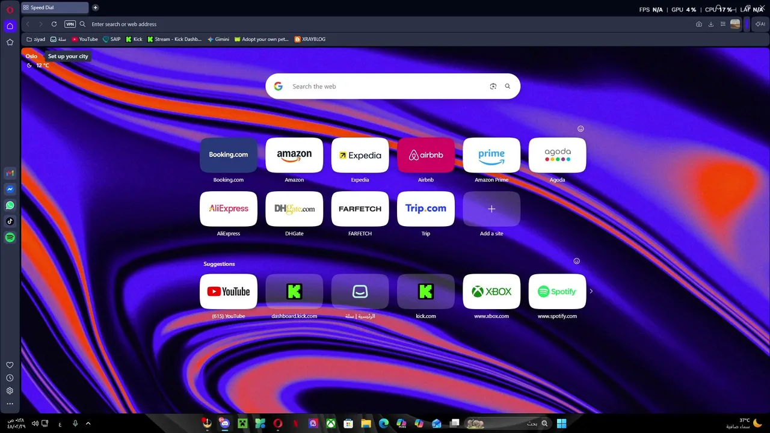Open History clock icon in sidebar
Viewport: 770px width, 433px height.
[10, 378]
